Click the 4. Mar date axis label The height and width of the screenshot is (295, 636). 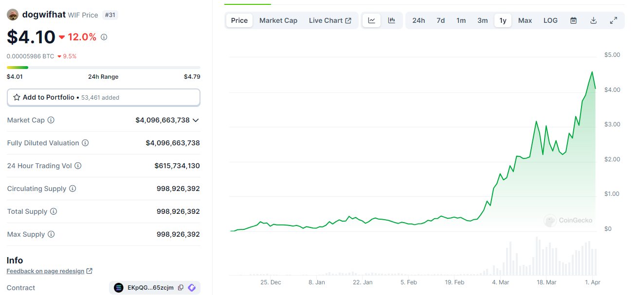(x=500, y=282)
